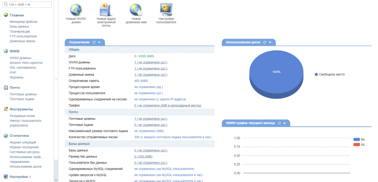Click the Размер баз данных 0 / 500 link

click(x=143, y=156)
